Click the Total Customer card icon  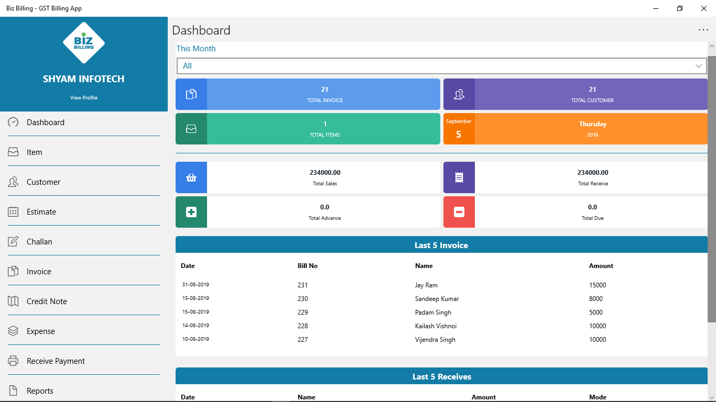click(x=459, y=94)
